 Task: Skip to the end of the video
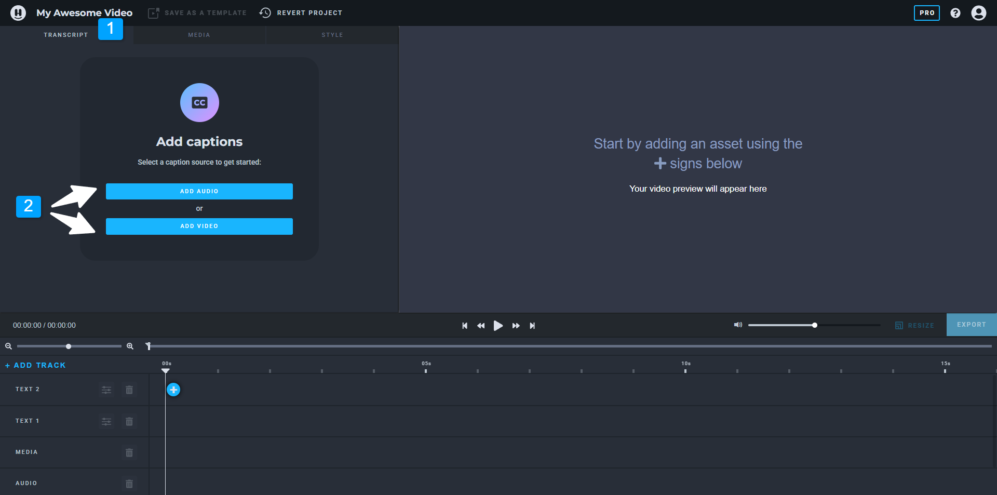(532, 326)
